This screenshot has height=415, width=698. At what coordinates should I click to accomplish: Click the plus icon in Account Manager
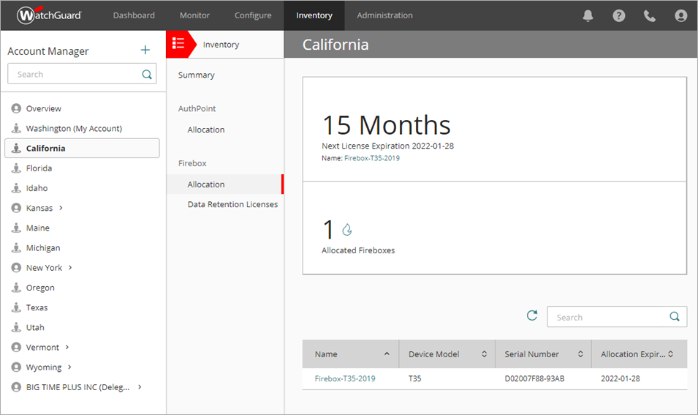click(x=145, y=50)
